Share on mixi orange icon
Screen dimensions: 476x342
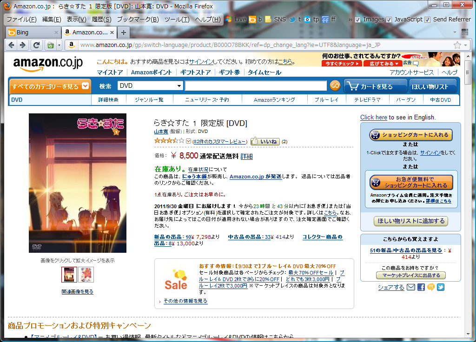(x=431, y=287)
